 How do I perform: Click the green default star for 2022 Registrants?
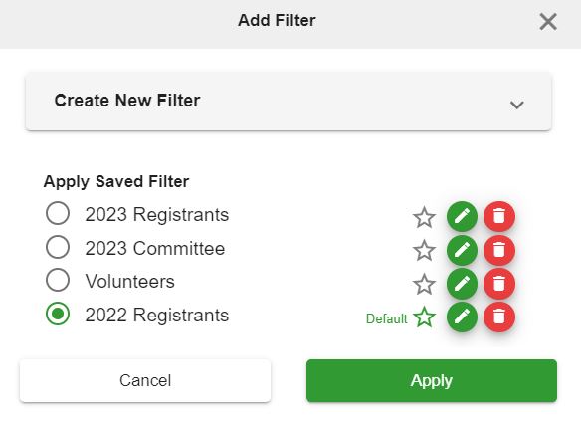[x=424, y=317]
